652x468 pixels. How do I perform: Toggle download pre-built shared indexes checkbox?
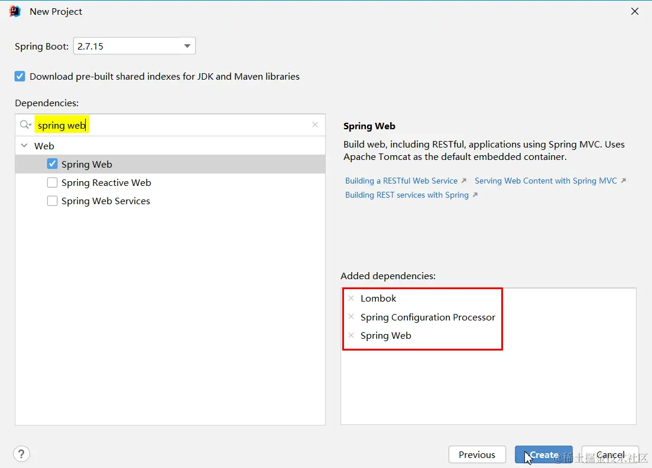20,76
